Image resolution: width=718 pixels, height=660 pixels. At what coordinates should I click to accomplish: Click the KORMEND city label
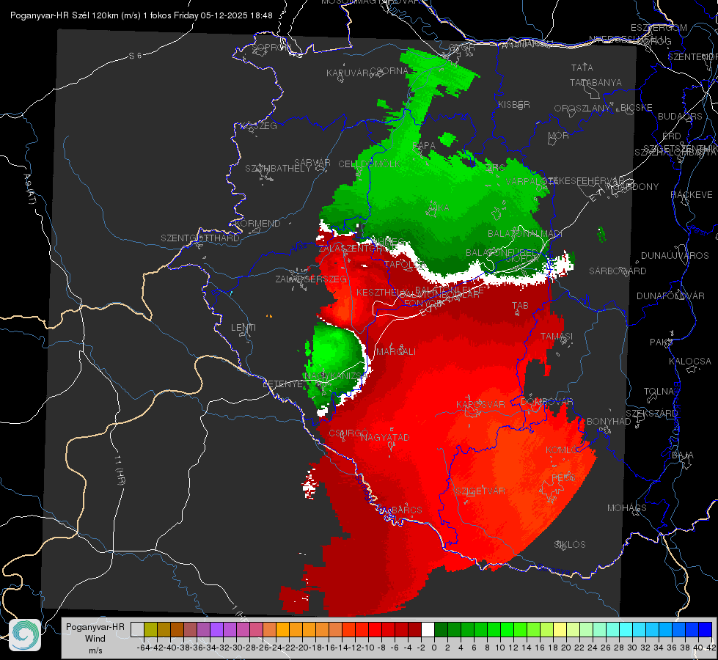tap(257, 224)
